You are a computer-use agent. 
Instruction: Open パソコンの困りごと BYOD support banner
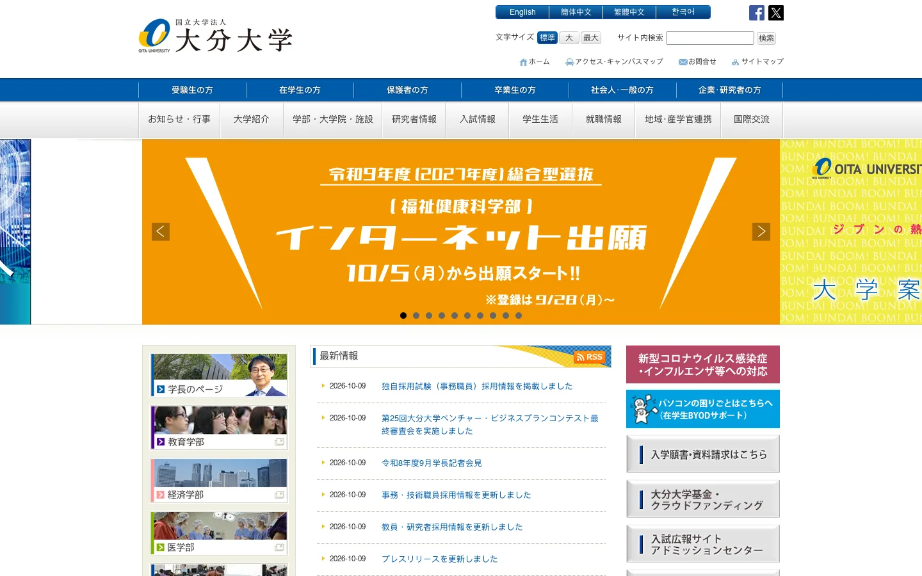click(x=703, y=409)
